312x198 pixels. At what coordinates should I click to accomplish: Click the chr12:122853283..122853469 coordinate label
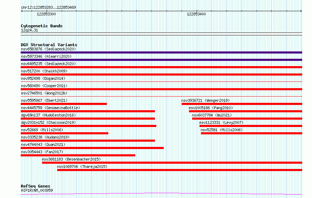point(48,8)
